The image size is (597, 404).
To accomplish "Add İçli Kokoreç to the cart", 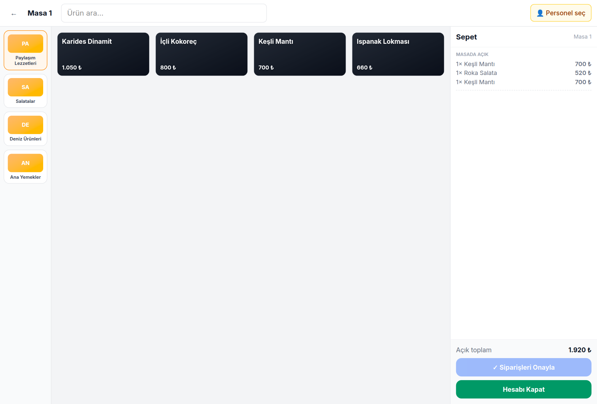I will (201, 54).
